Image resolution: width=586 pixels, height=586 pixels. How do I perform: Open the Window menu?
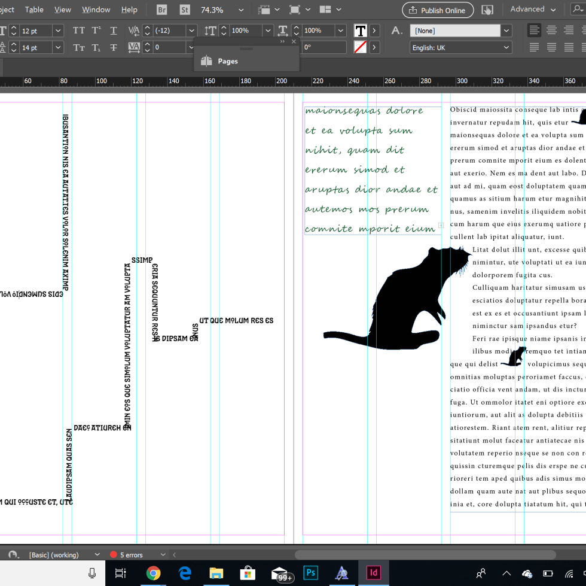point(96,10)
